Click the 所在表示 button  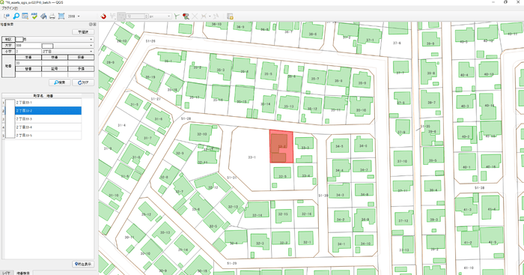83,265
